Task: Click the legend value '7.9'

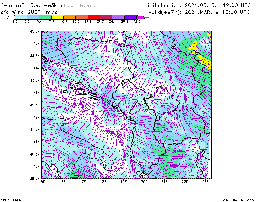Action: [52, 21]
